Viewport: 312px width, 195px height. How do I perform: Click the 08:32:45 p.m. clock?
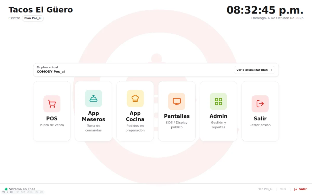pos(265,10)
